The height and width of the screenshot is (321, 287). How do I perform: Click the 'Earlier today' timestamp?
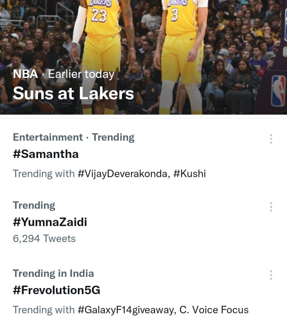[x=81, y=74]
